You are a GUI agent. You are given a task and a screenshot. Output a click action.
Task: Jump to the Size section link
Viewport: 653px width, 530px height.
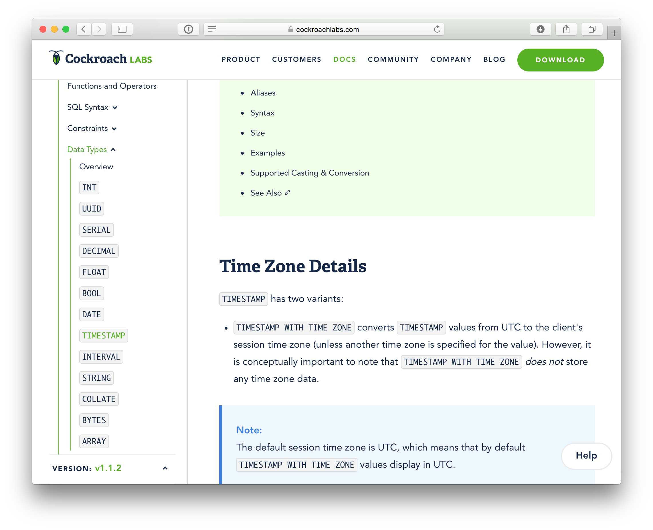point(258,133)
